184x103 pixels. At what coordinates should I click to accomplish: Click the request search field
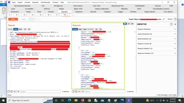click(40, 92)
